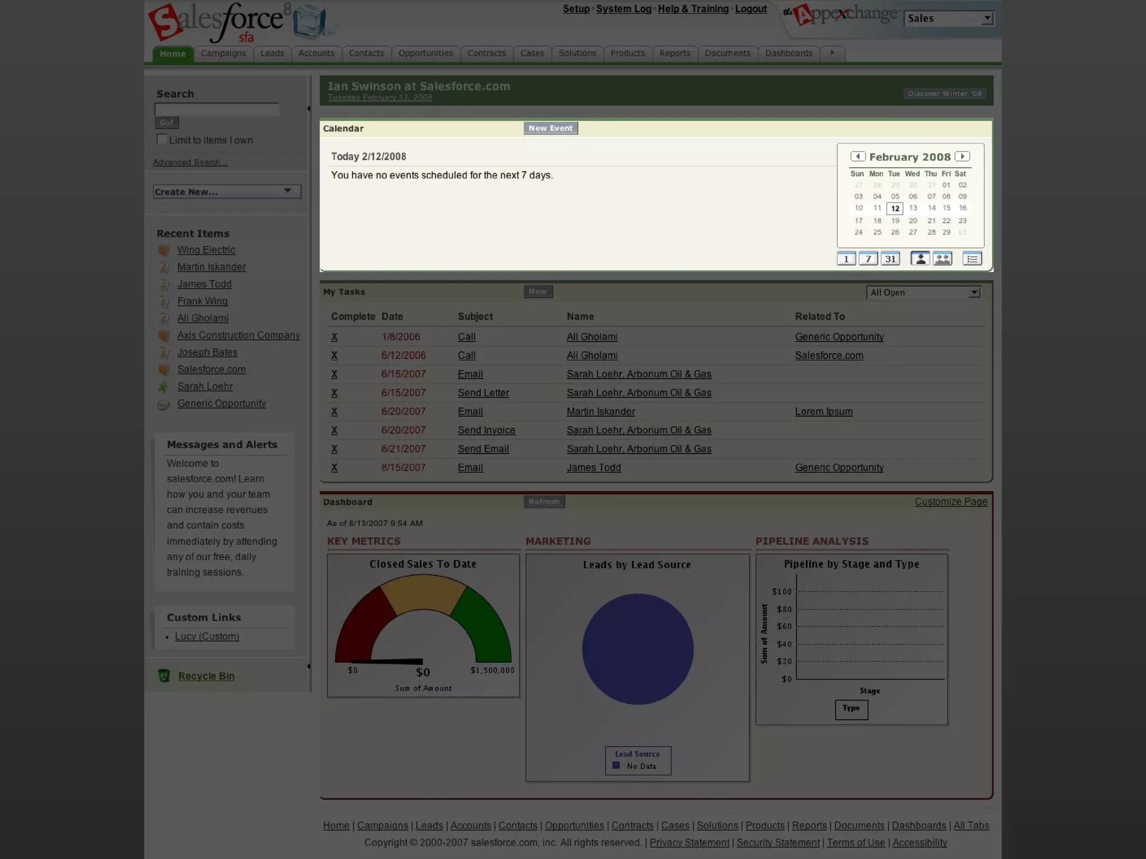Click in the sidebar Search field
Screen dimensions: 1146x859
tap(217, 110)
